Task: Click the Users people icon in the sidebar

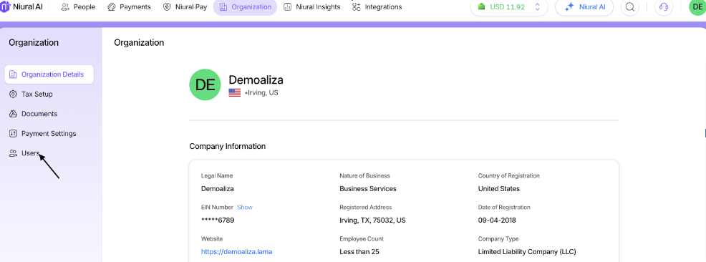Action: pyautogui.click(x=13, y=153)
